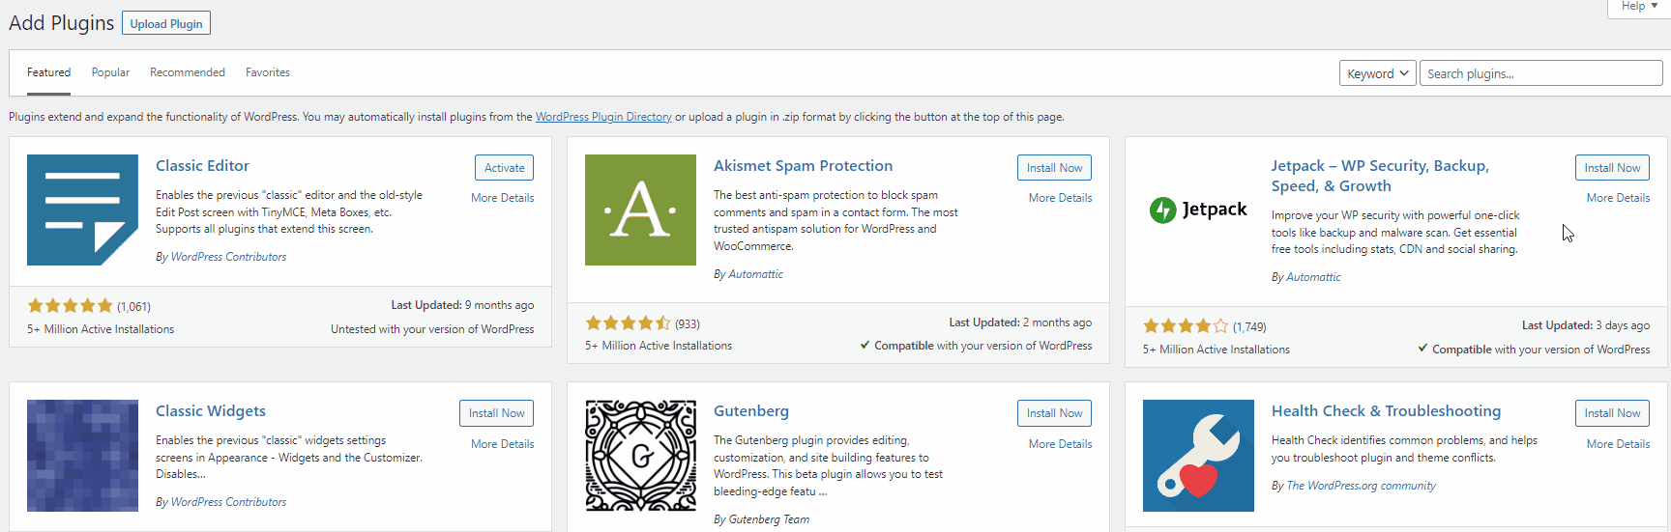This screenshot has width=1671, height=532.
Task: Click the Gutenberg plugin icon
Action: tap(640, 456)
